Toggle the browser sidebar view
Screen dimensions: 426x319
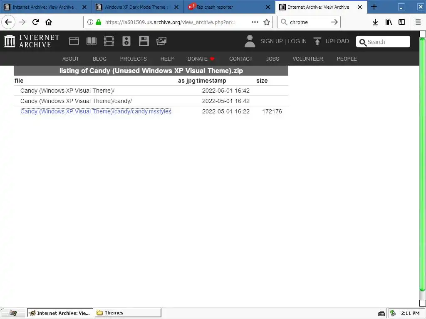coord(402,22)
